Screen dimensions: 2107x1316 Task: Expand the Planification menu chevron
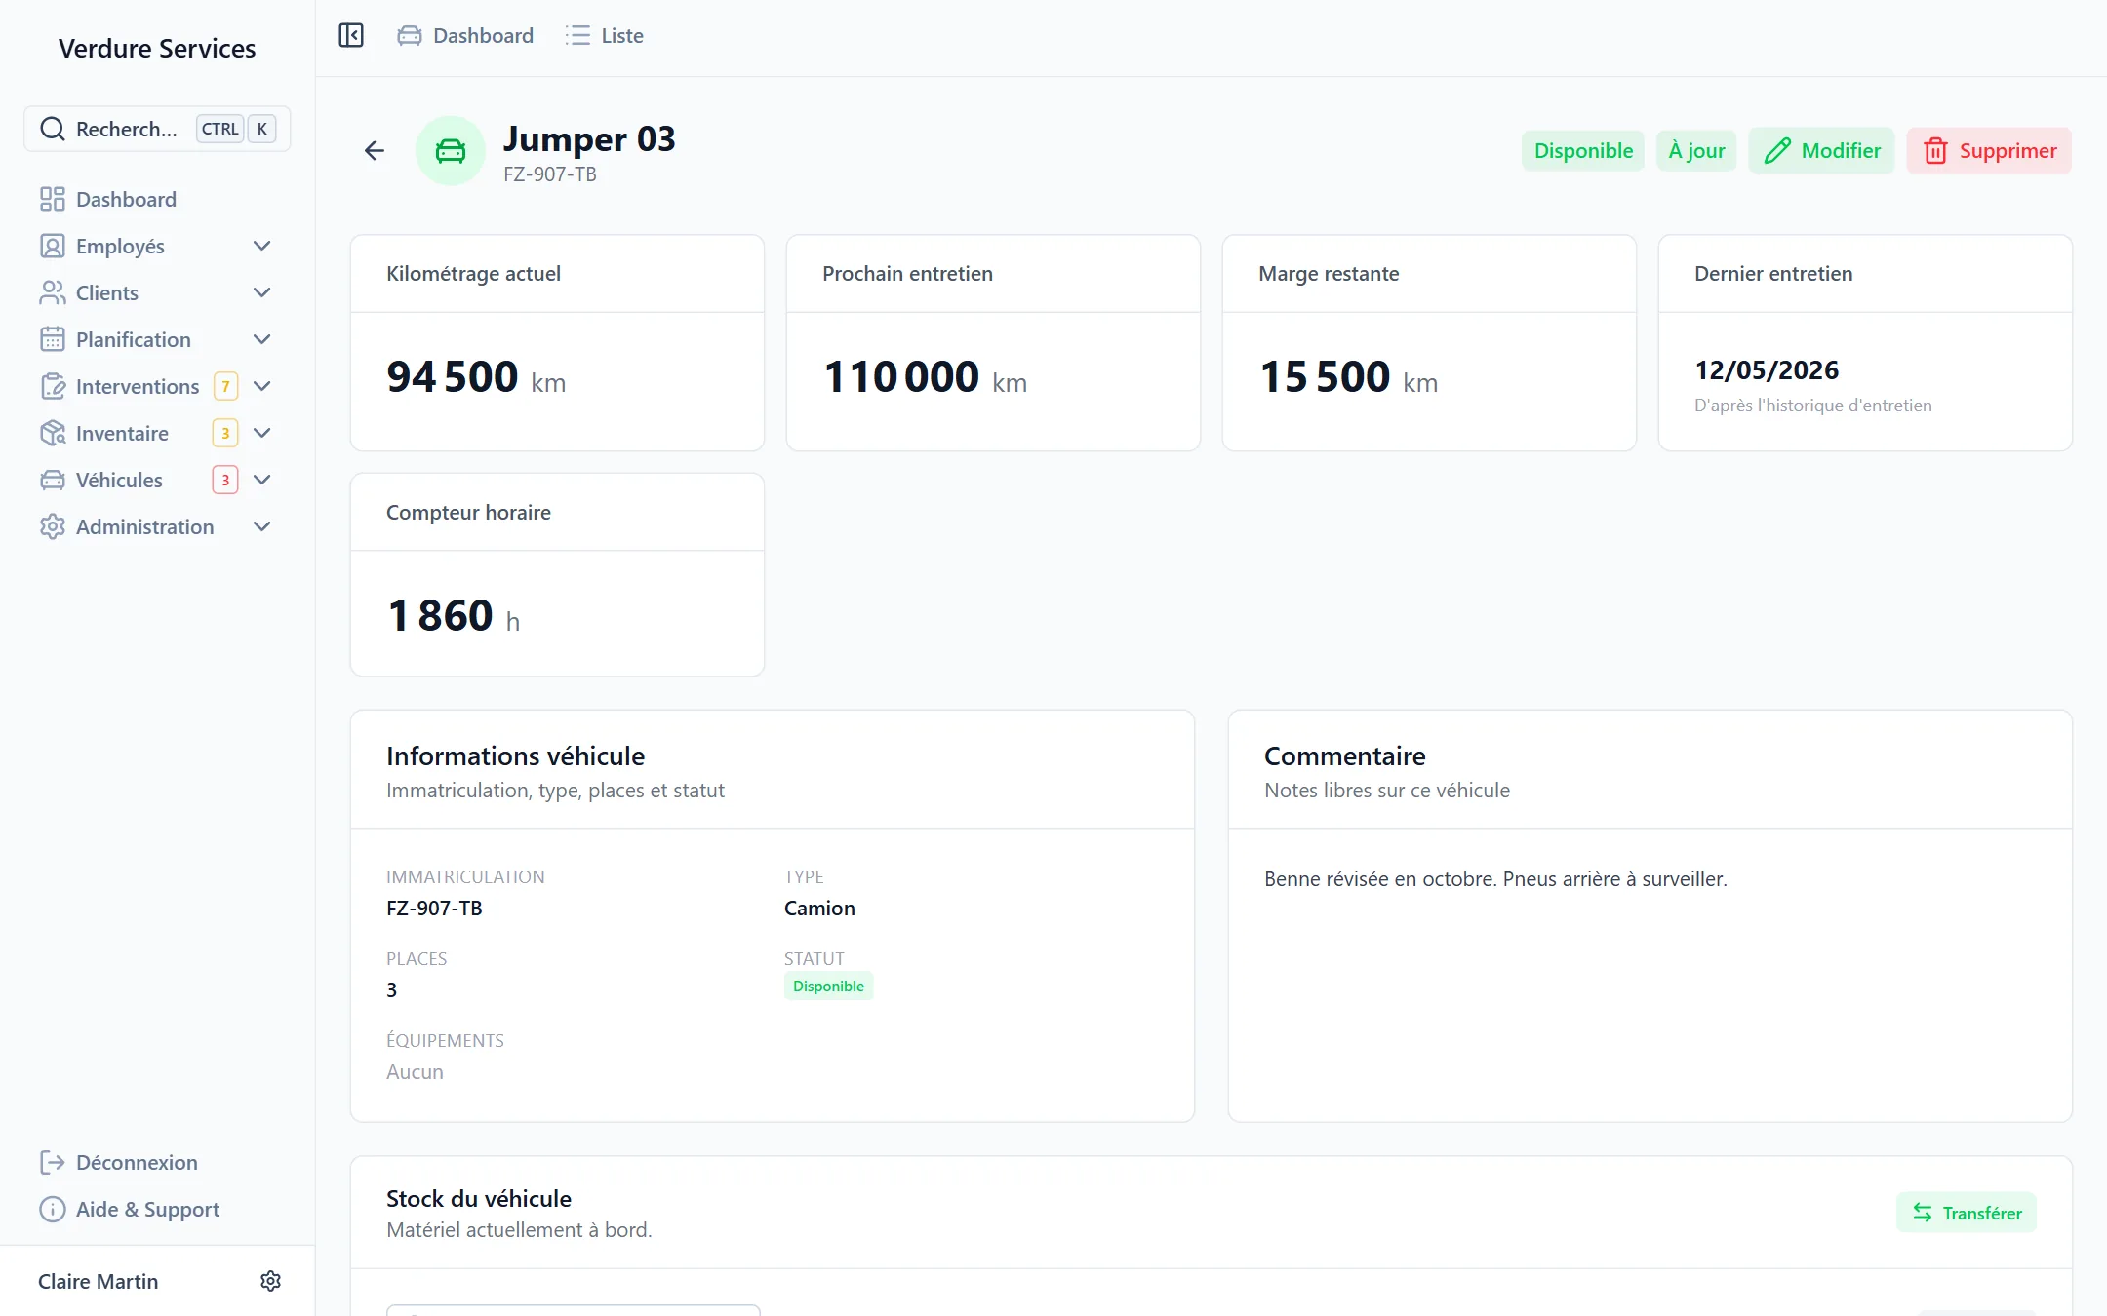(x=261, y=339)
